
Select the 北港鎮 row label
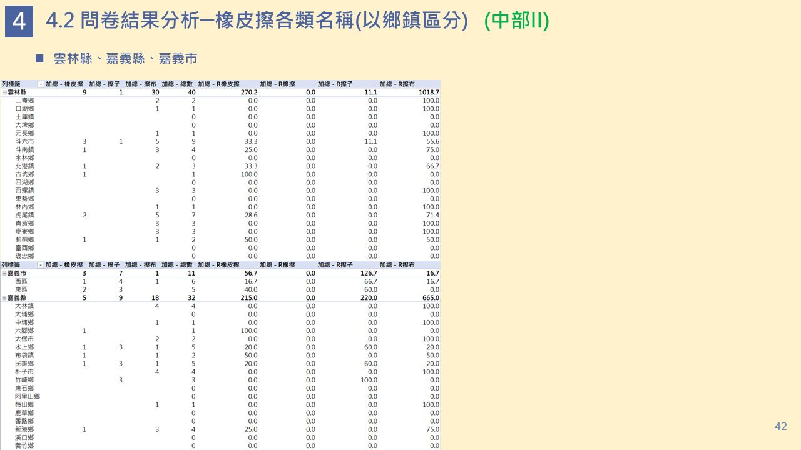pyautogui.click(x=24, y=166)
